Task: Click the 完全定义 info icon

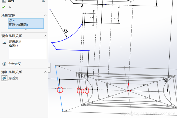Action: 4,64
